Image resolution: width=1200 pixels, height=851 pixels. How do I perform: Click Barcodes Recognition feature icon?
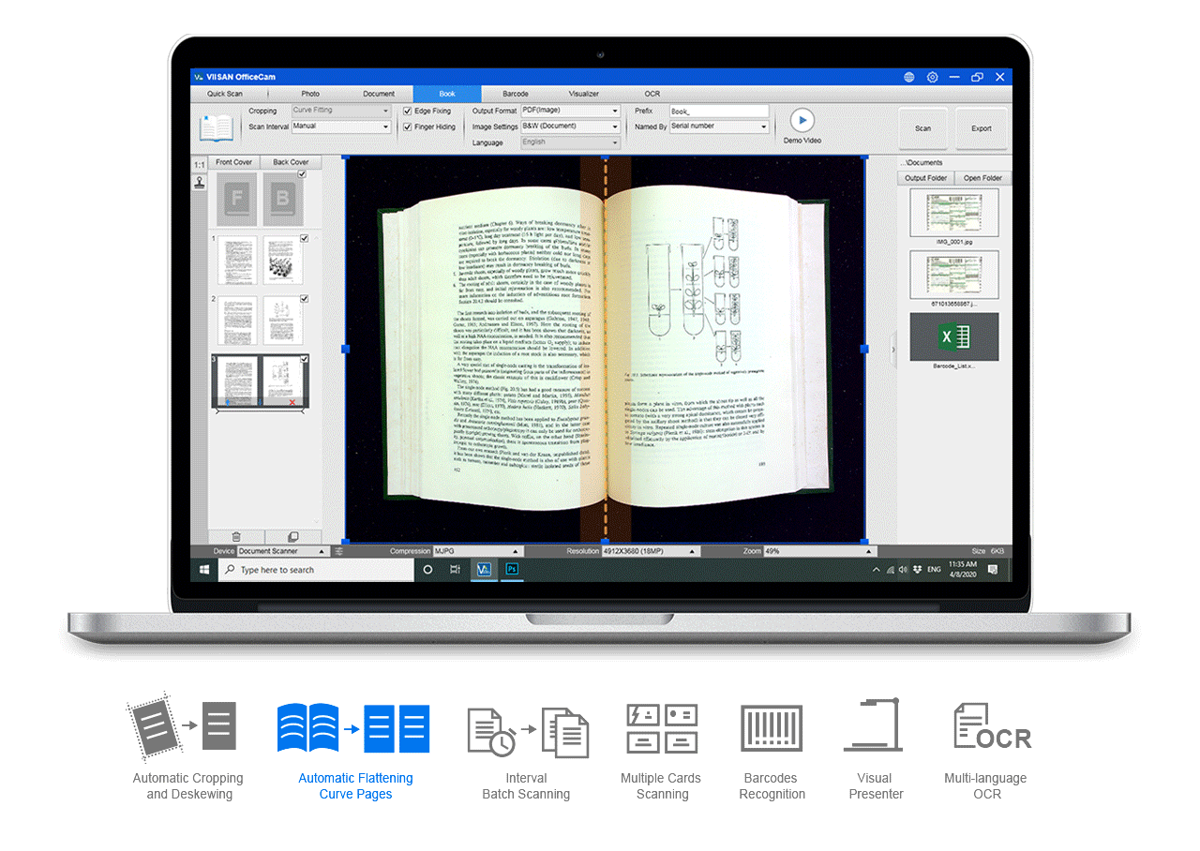pos(772,728)
